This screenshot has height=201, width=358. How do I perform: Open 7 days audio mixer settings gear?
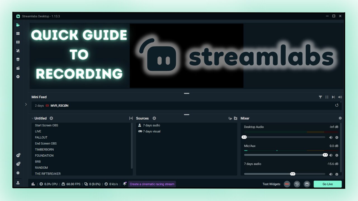pyautogui.click(x=337, y=174)
